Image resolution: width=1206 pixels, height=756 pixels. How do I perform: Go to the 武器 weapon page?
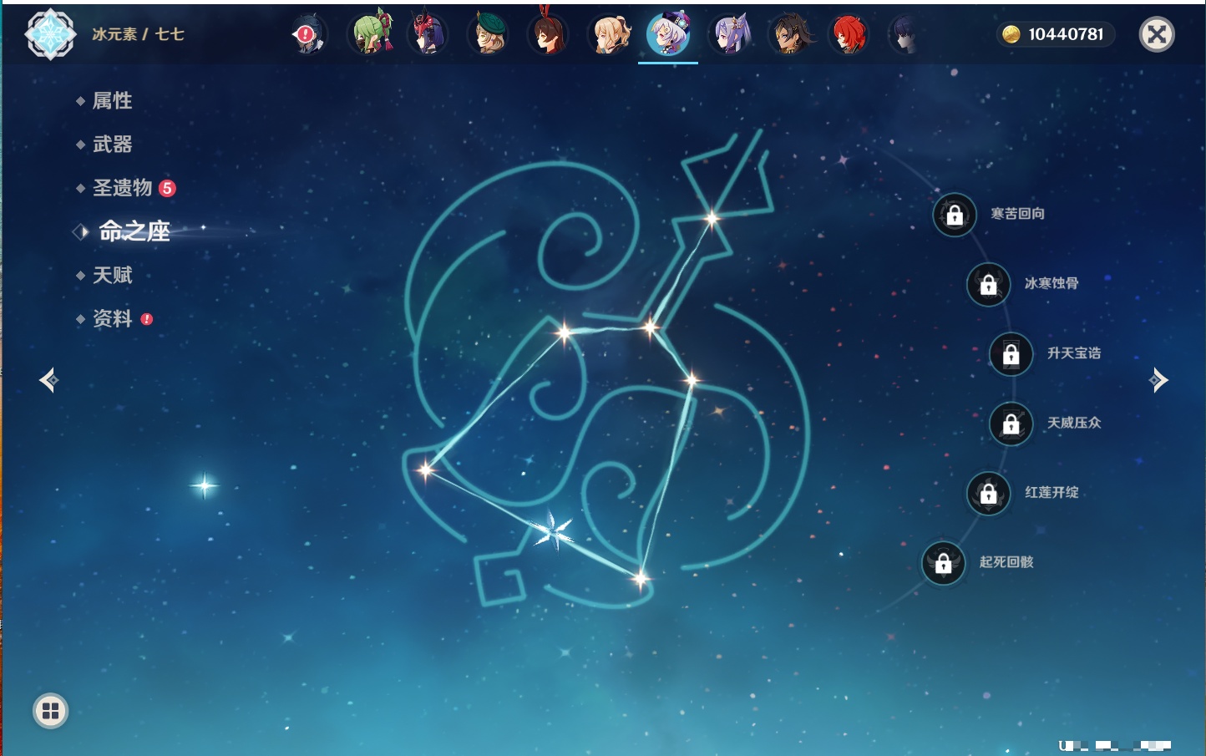pos(112,145)
